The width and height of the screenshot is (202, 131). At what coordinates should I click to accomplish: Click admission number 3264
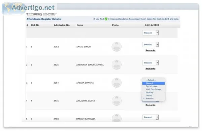point(56,83)
